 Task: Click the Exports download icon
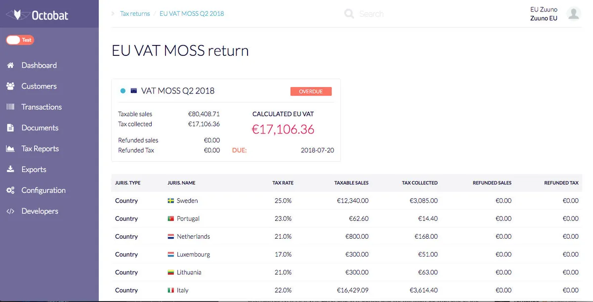pos(10,170)
